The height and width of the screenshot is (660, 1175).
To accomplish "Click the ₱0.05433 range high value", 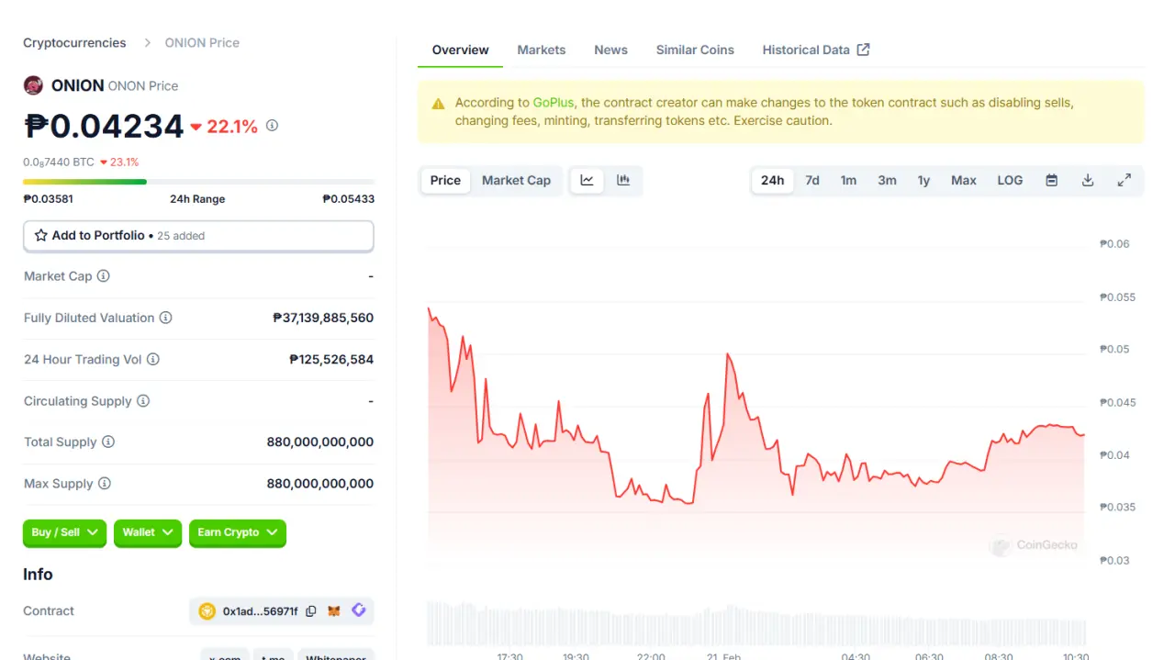I will tap(349, 199).
